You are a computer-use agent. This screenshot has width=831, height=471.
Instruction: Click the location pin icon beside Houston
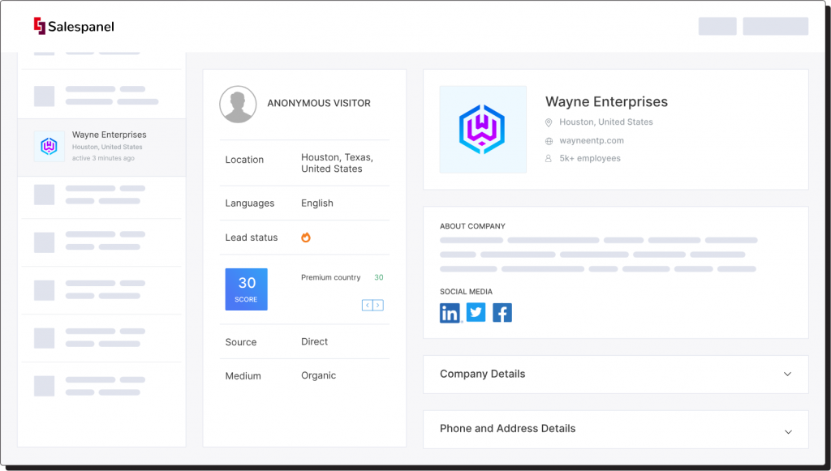click(549, 122)
